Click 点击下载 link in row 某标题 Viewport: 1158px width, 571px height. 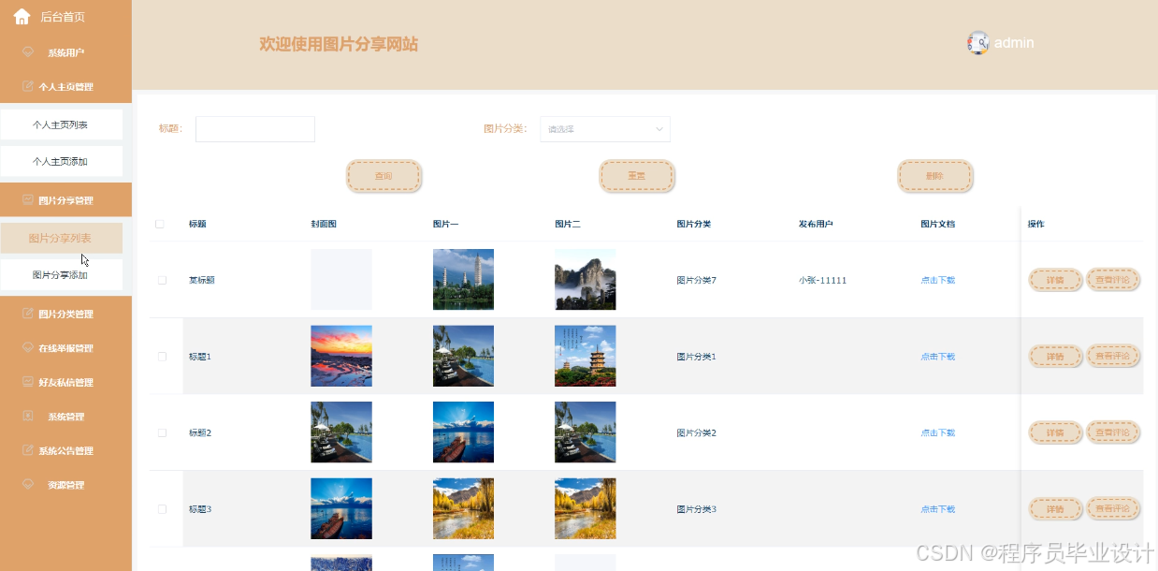[937, 280]
